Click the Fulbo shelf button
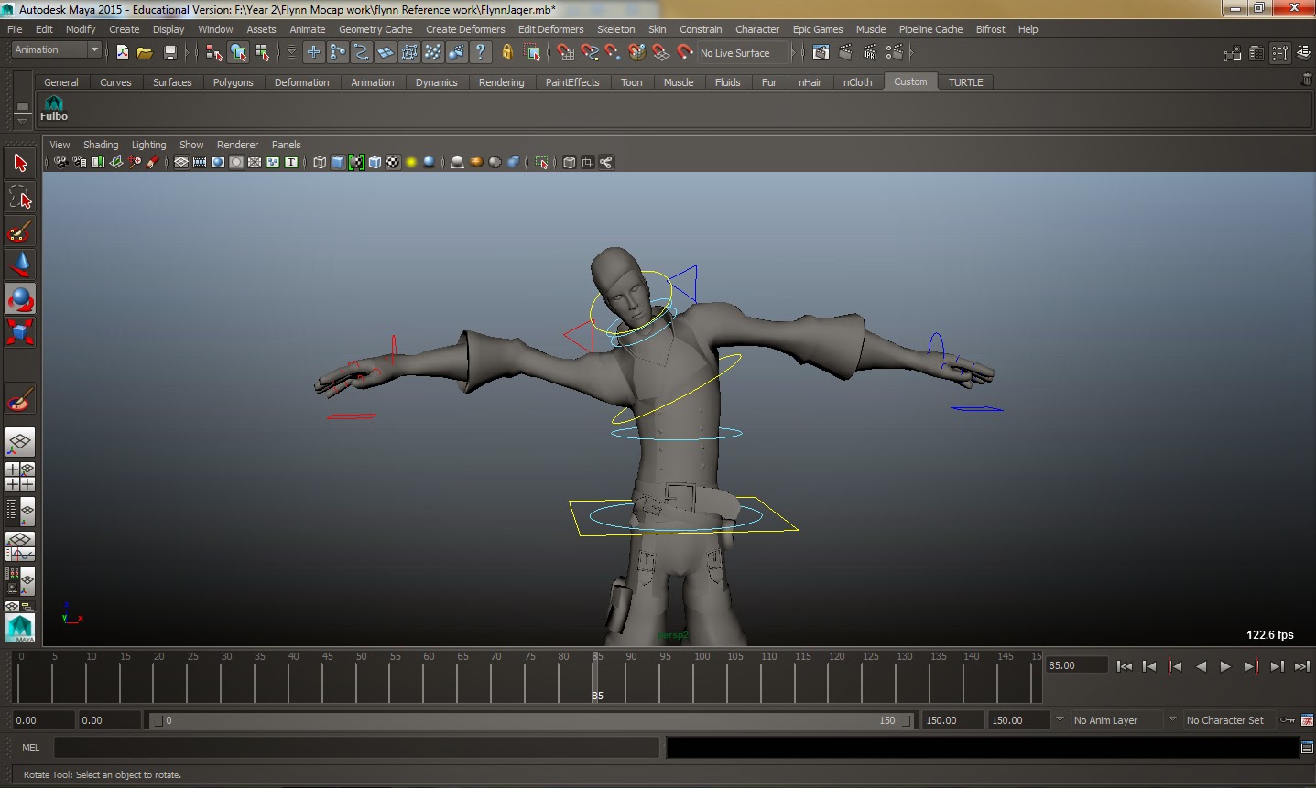1316x788 pixels. coord(54,108)
